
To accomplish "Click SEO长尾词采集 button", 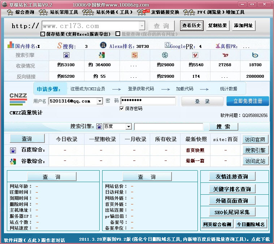I will (x=232, y=212).
